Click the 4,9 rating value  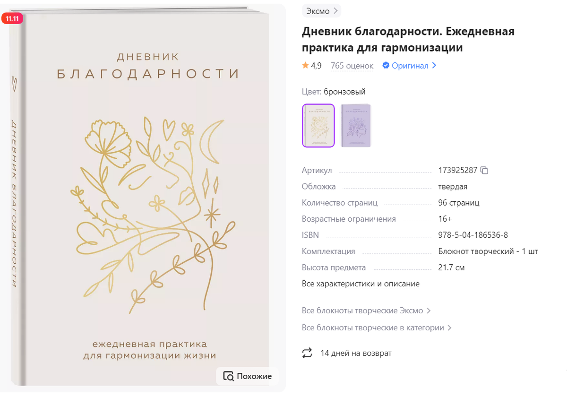316,66
